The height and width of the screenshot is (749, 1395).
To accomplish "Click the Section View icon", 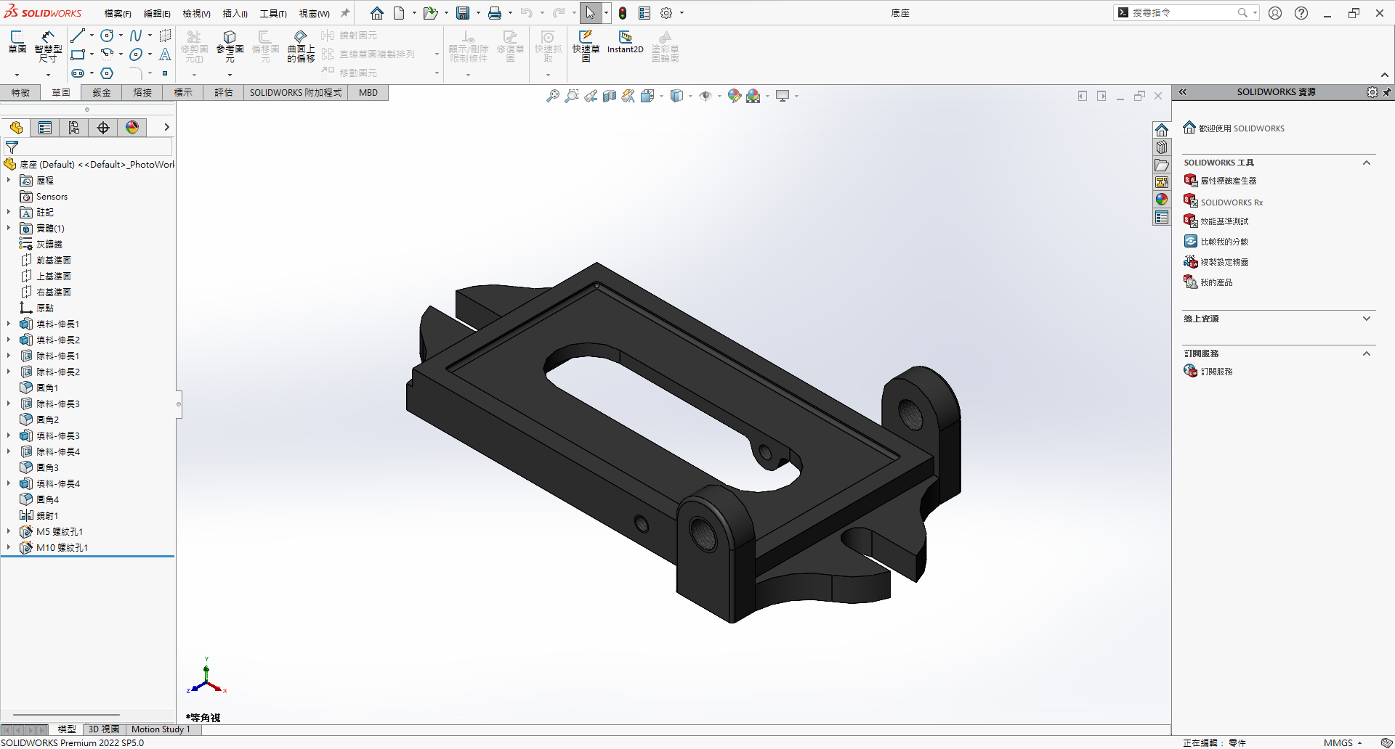I will coord(610,96).
